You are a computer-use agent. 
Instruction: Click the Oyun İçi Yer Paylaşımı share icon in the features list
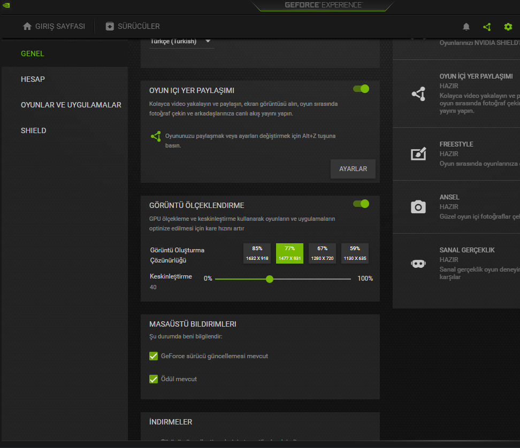(418, 94)
